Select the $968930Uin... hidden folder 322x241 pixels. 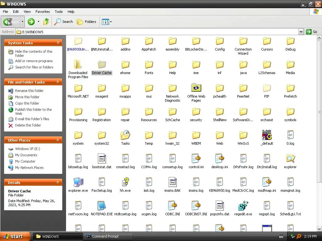pyautogui.click(x=78, y=41)
